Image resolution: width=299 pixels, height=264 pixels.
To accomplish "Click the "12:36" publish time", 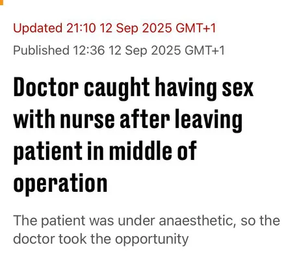I will (x=89, y=50).
